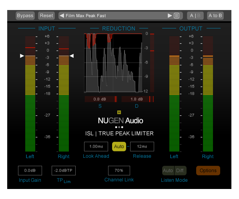Screen dimensions: 239x199
Task: Click the Release 12ms field
Action: pyautogui.click(x=142, y=147)
